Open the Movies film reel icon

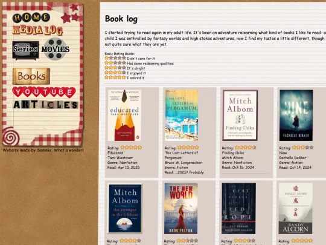[x=56, y=49]
